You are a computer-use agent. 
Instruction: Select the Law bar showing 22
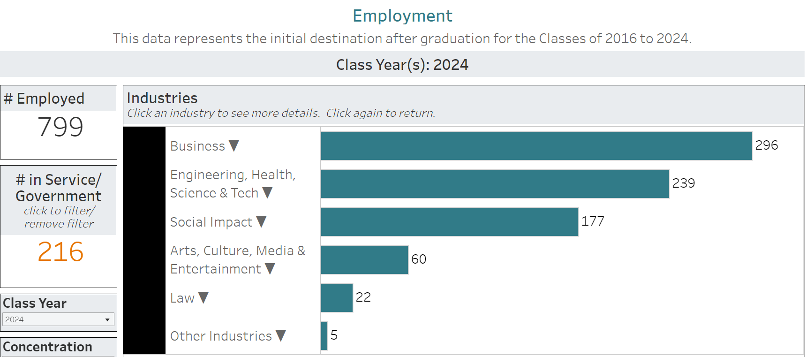click(x=337, y=298)
